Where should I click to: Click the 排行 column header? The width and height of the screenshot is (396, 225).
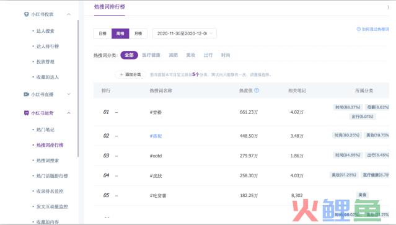(x=106, y=90)
